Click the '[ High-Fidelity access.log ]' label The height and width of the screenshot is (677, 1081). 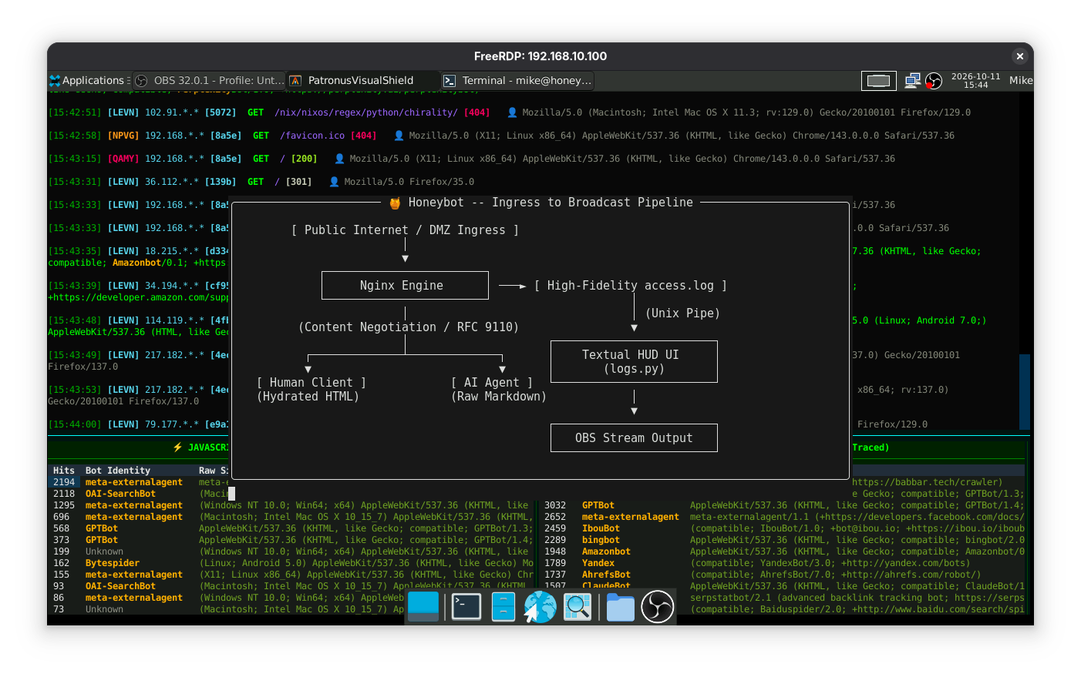tap(631, 286)
